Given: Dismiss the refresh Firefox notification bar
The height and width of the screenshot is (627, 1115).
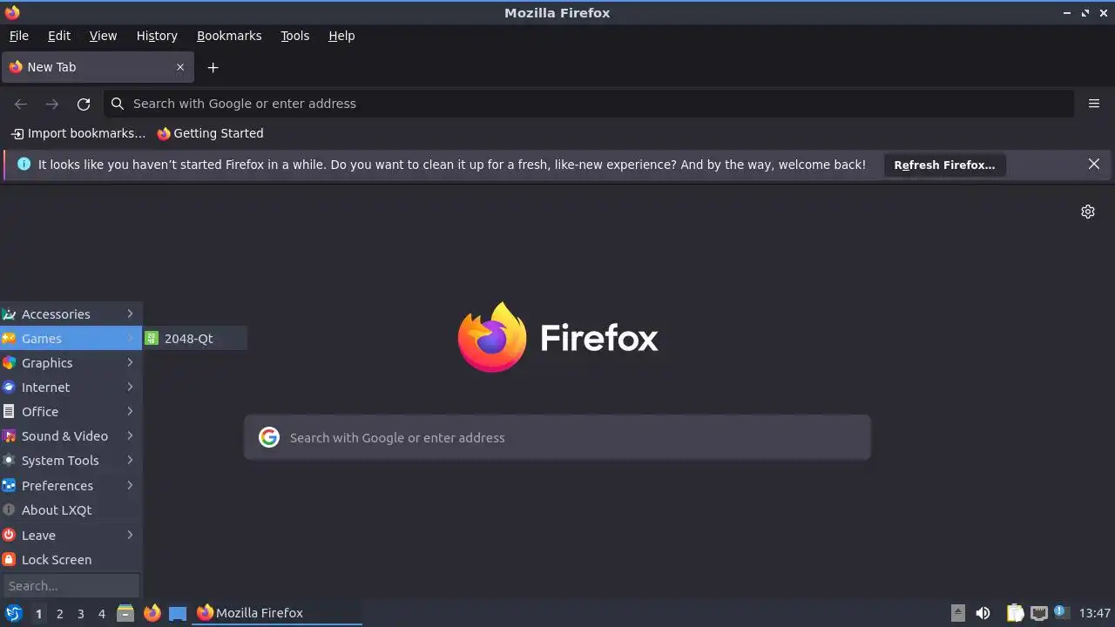Looking at the screenshot, I should pyautogui.click(x=1094, y=164).
